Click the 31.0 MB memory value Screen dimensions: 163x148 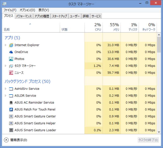pos(113,45)
